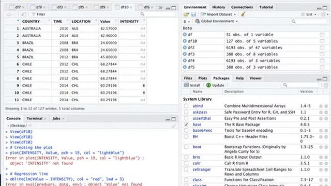
Task: Open the Tutorial tab
Action: point(266,7)
